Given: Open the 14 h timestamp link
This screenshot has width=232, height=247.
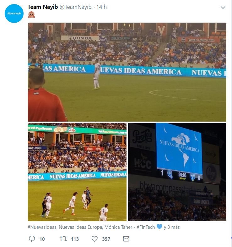Looking at the screenshot, I should [101, 7].
